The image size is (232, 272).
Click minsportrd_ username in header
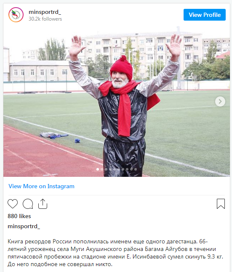pyautogui.click(x=45, y=12)
